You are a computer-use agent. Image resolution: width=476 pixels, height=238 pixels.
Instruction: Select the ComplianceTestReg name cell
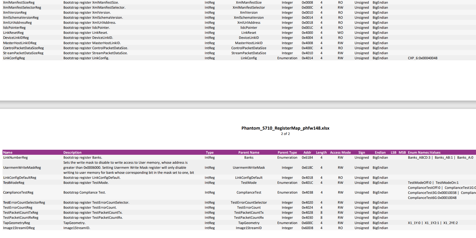tap(18, 192)
